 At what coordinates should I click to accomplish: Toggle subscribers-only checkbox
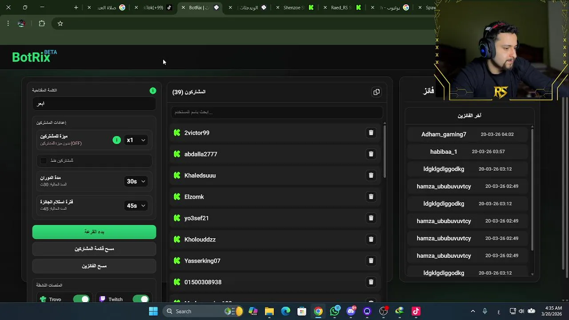click(44, 160)
